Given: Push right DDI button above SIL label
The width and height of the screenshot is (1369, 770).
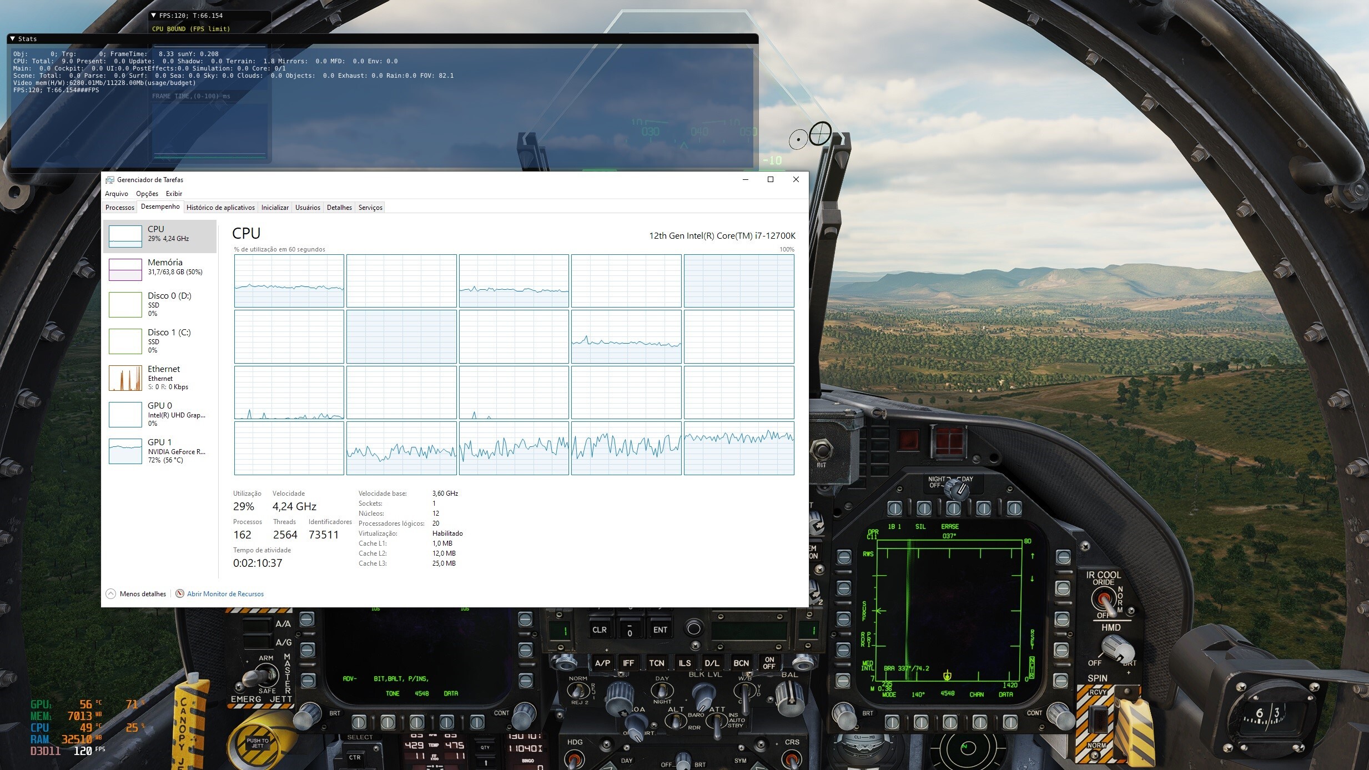Looking at the screenshot, I should tap(924, 508).
